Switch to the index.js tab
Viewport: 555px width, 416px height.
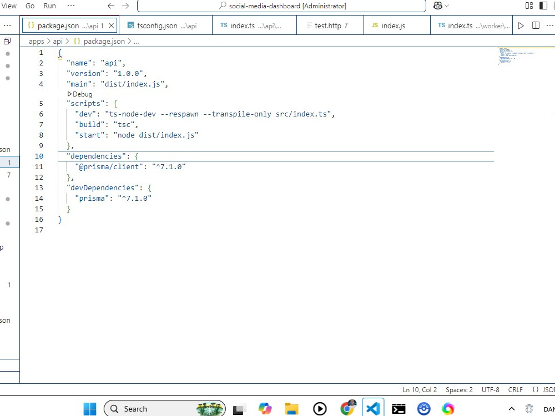click(x=397, y=26)
